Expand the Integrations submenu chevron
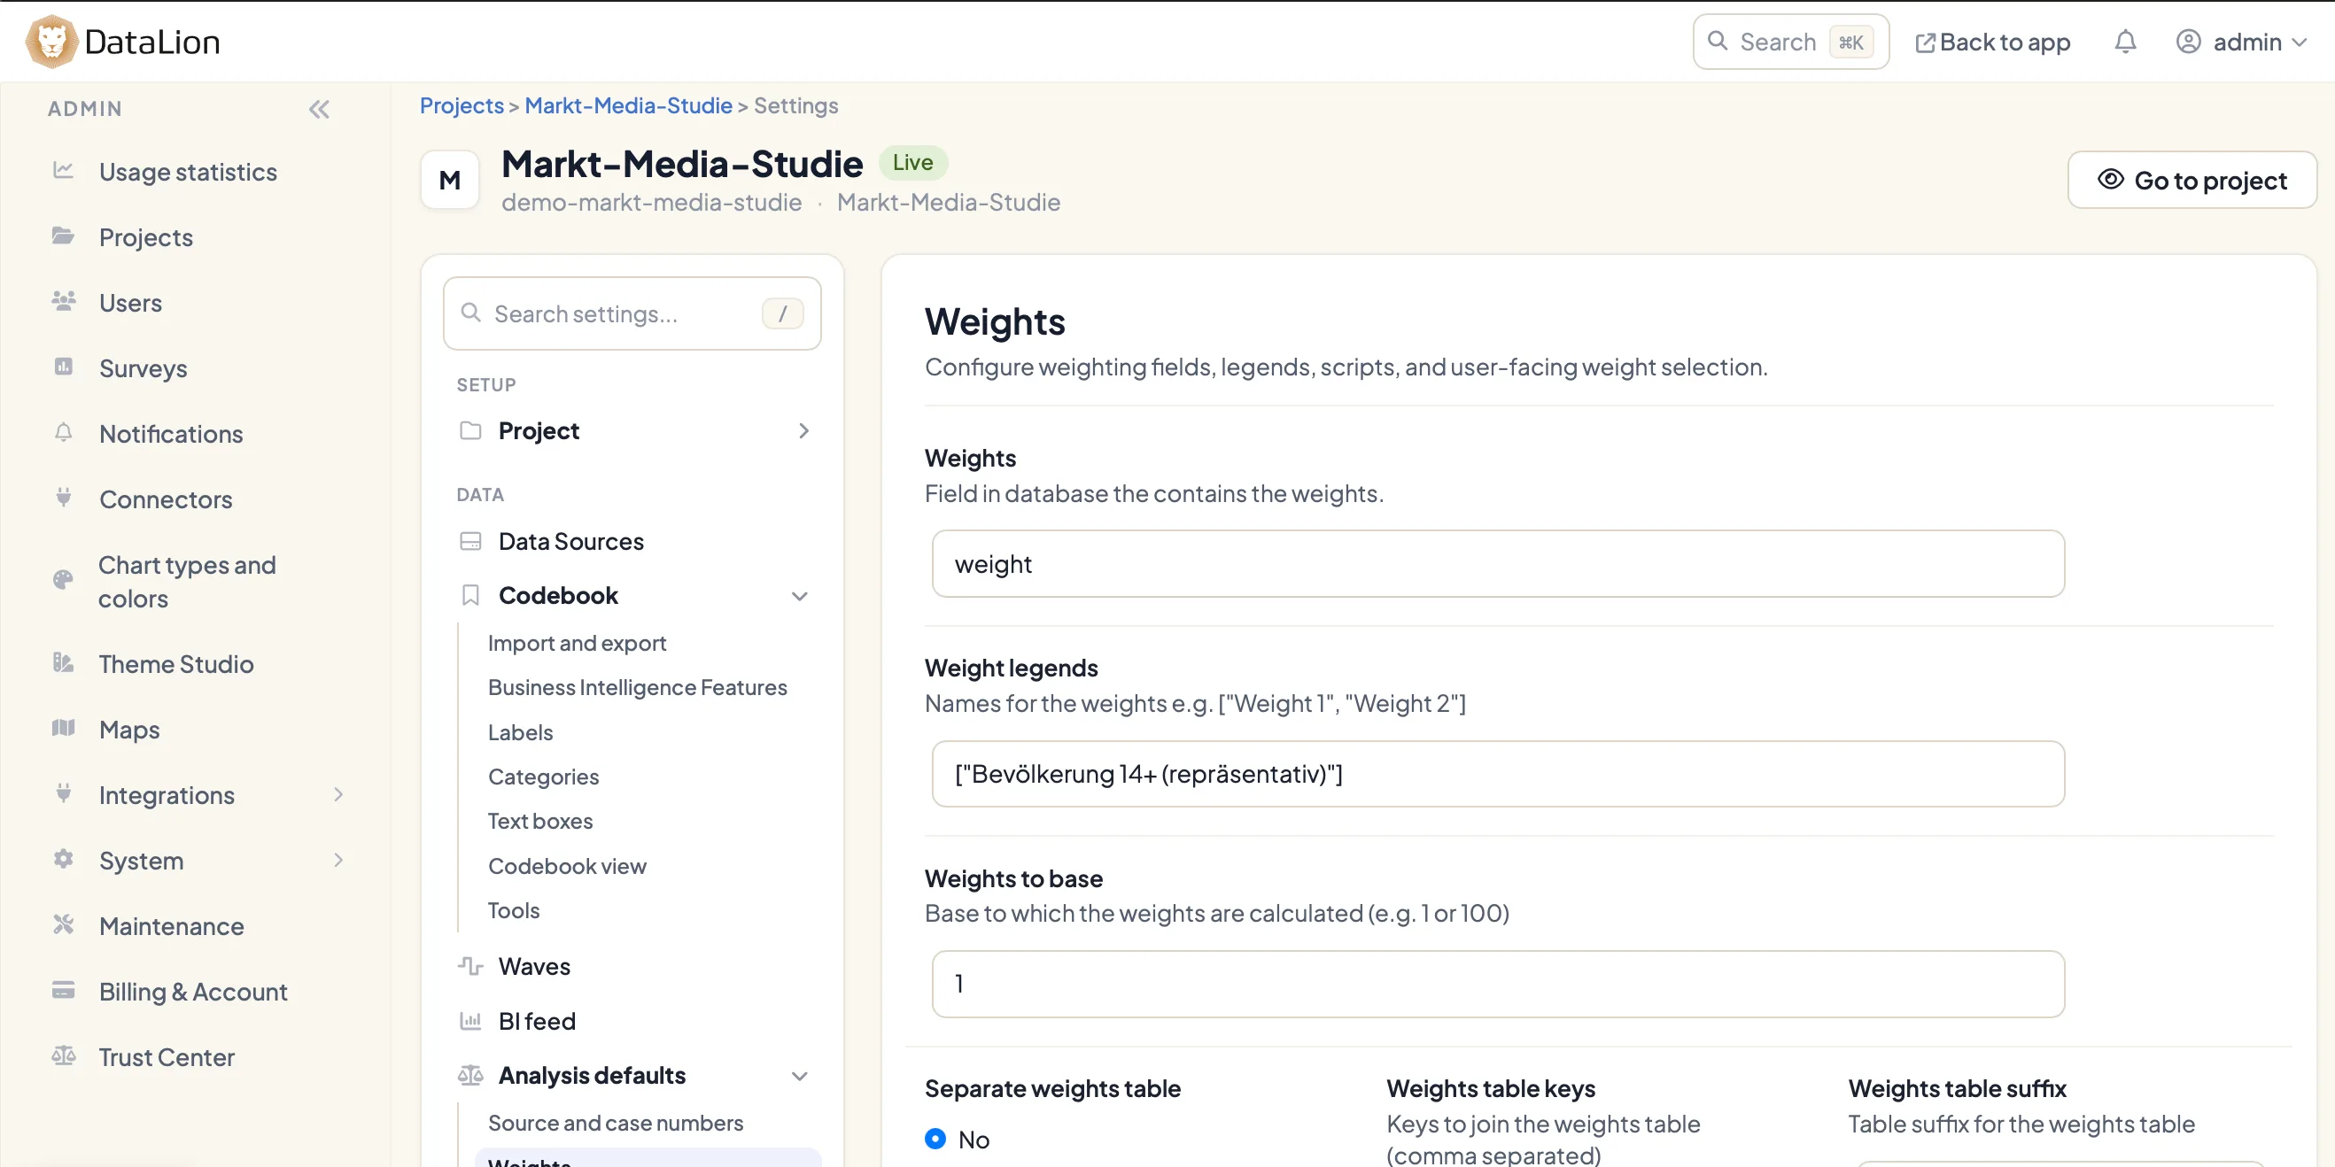This screenshot has height=1167, width=2335. (339, 794)
